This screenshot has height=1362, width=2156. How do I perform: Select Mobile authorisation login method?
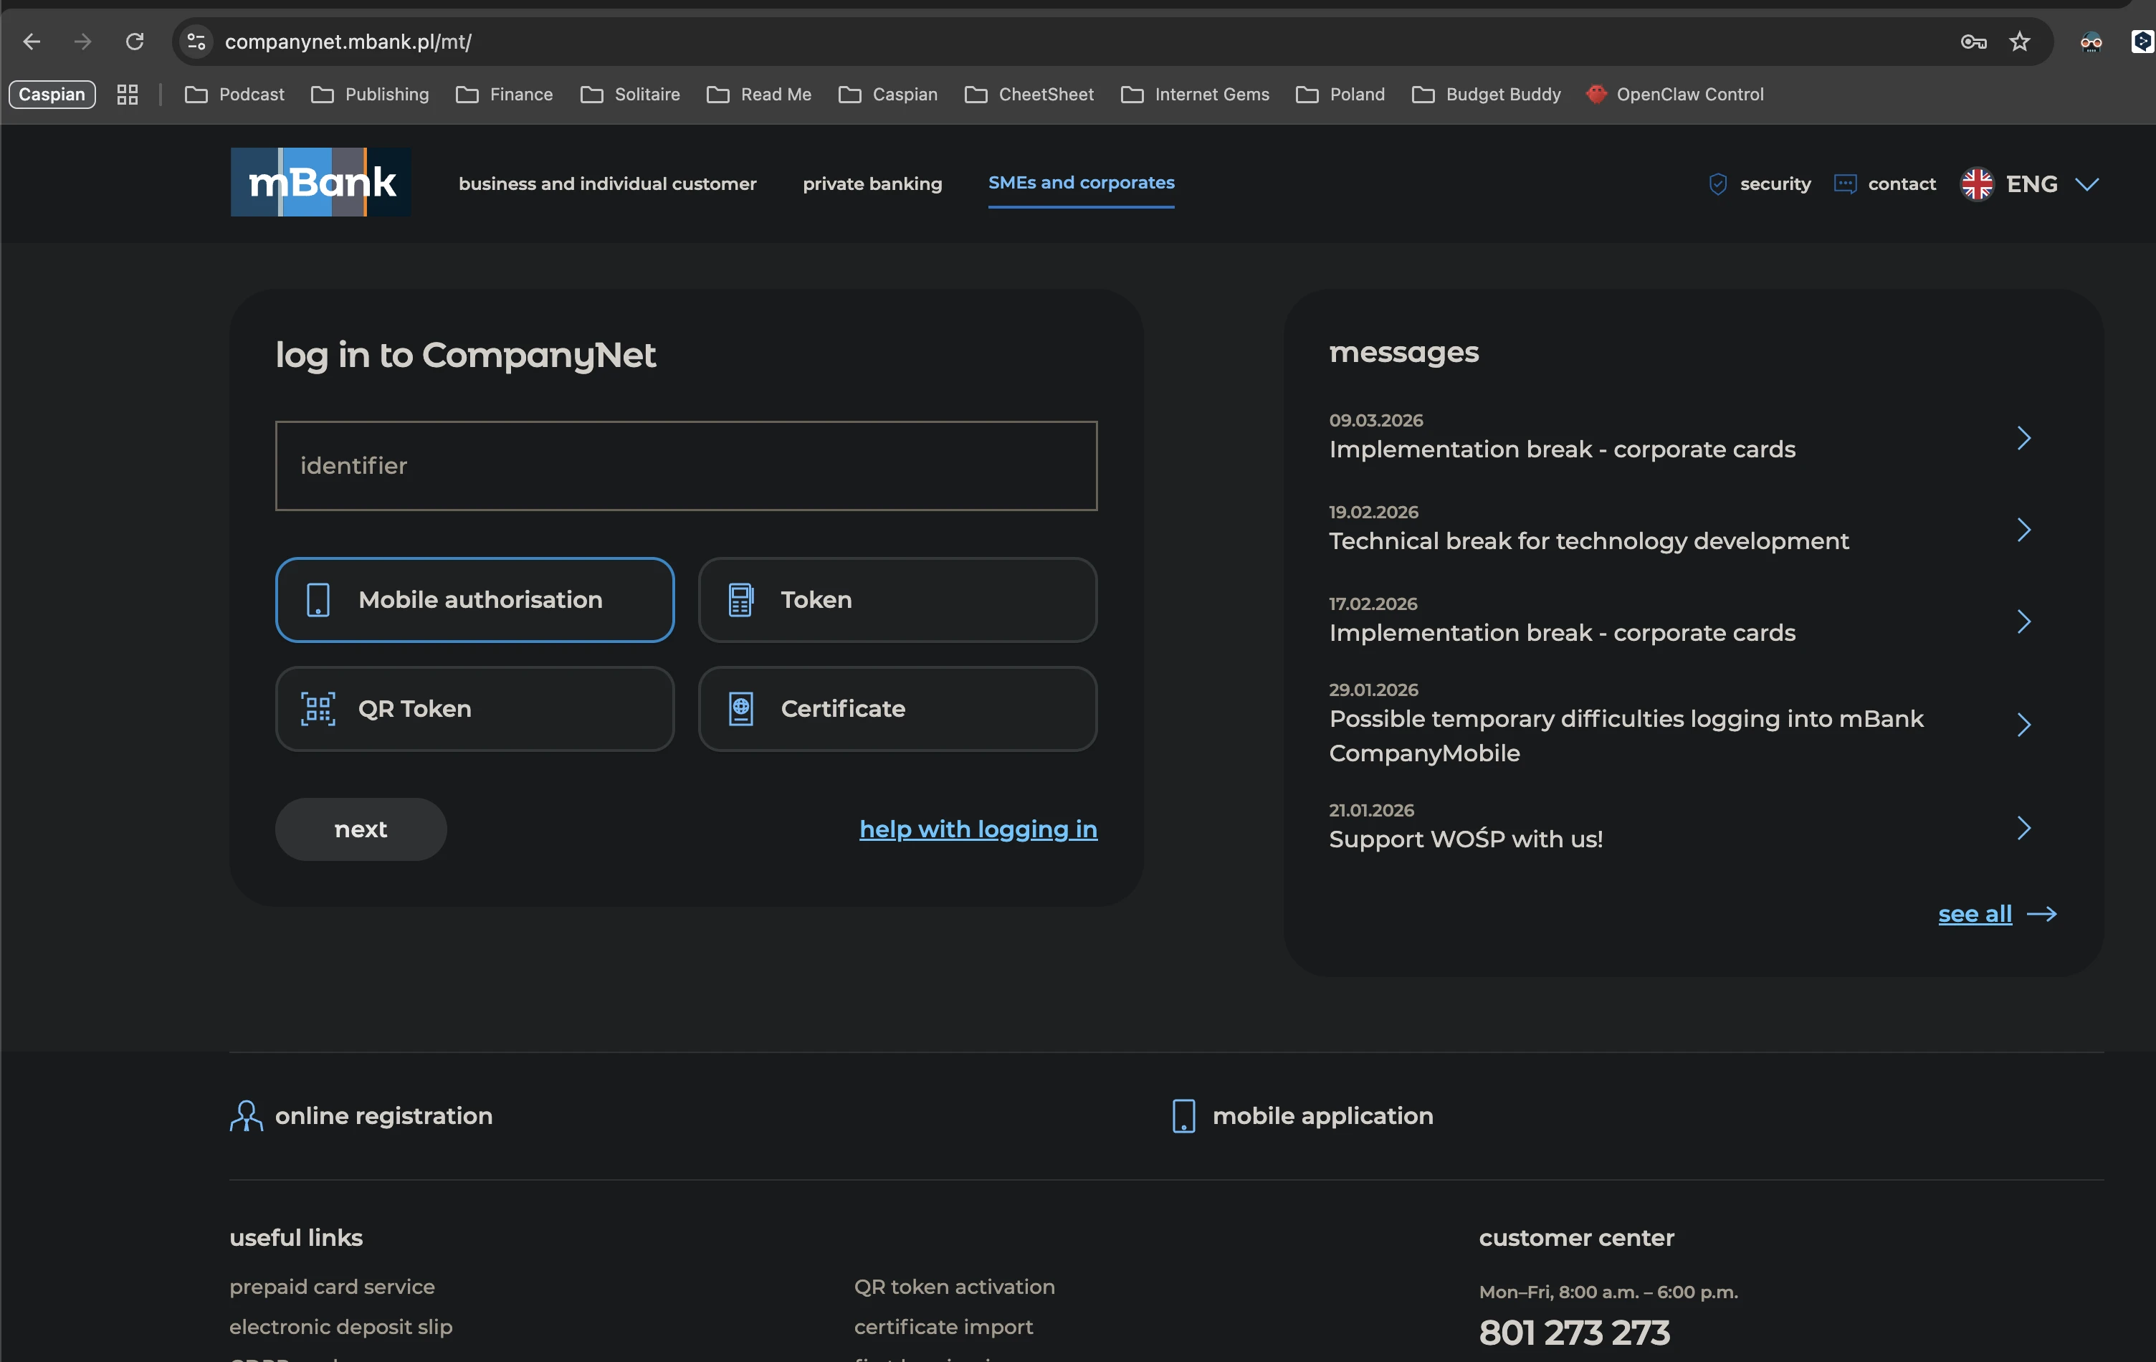[474, 599]
